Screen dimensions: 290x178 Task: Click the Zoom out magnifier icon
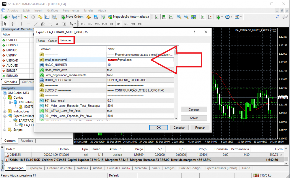point(186,17)
